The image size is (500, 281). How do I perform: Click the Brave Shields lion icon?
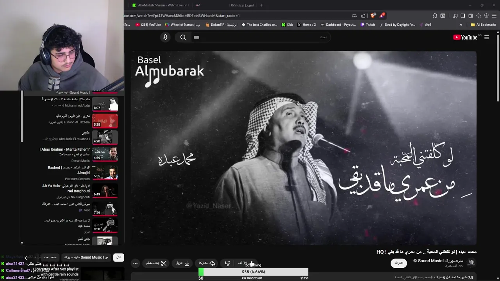pos(373,16)
